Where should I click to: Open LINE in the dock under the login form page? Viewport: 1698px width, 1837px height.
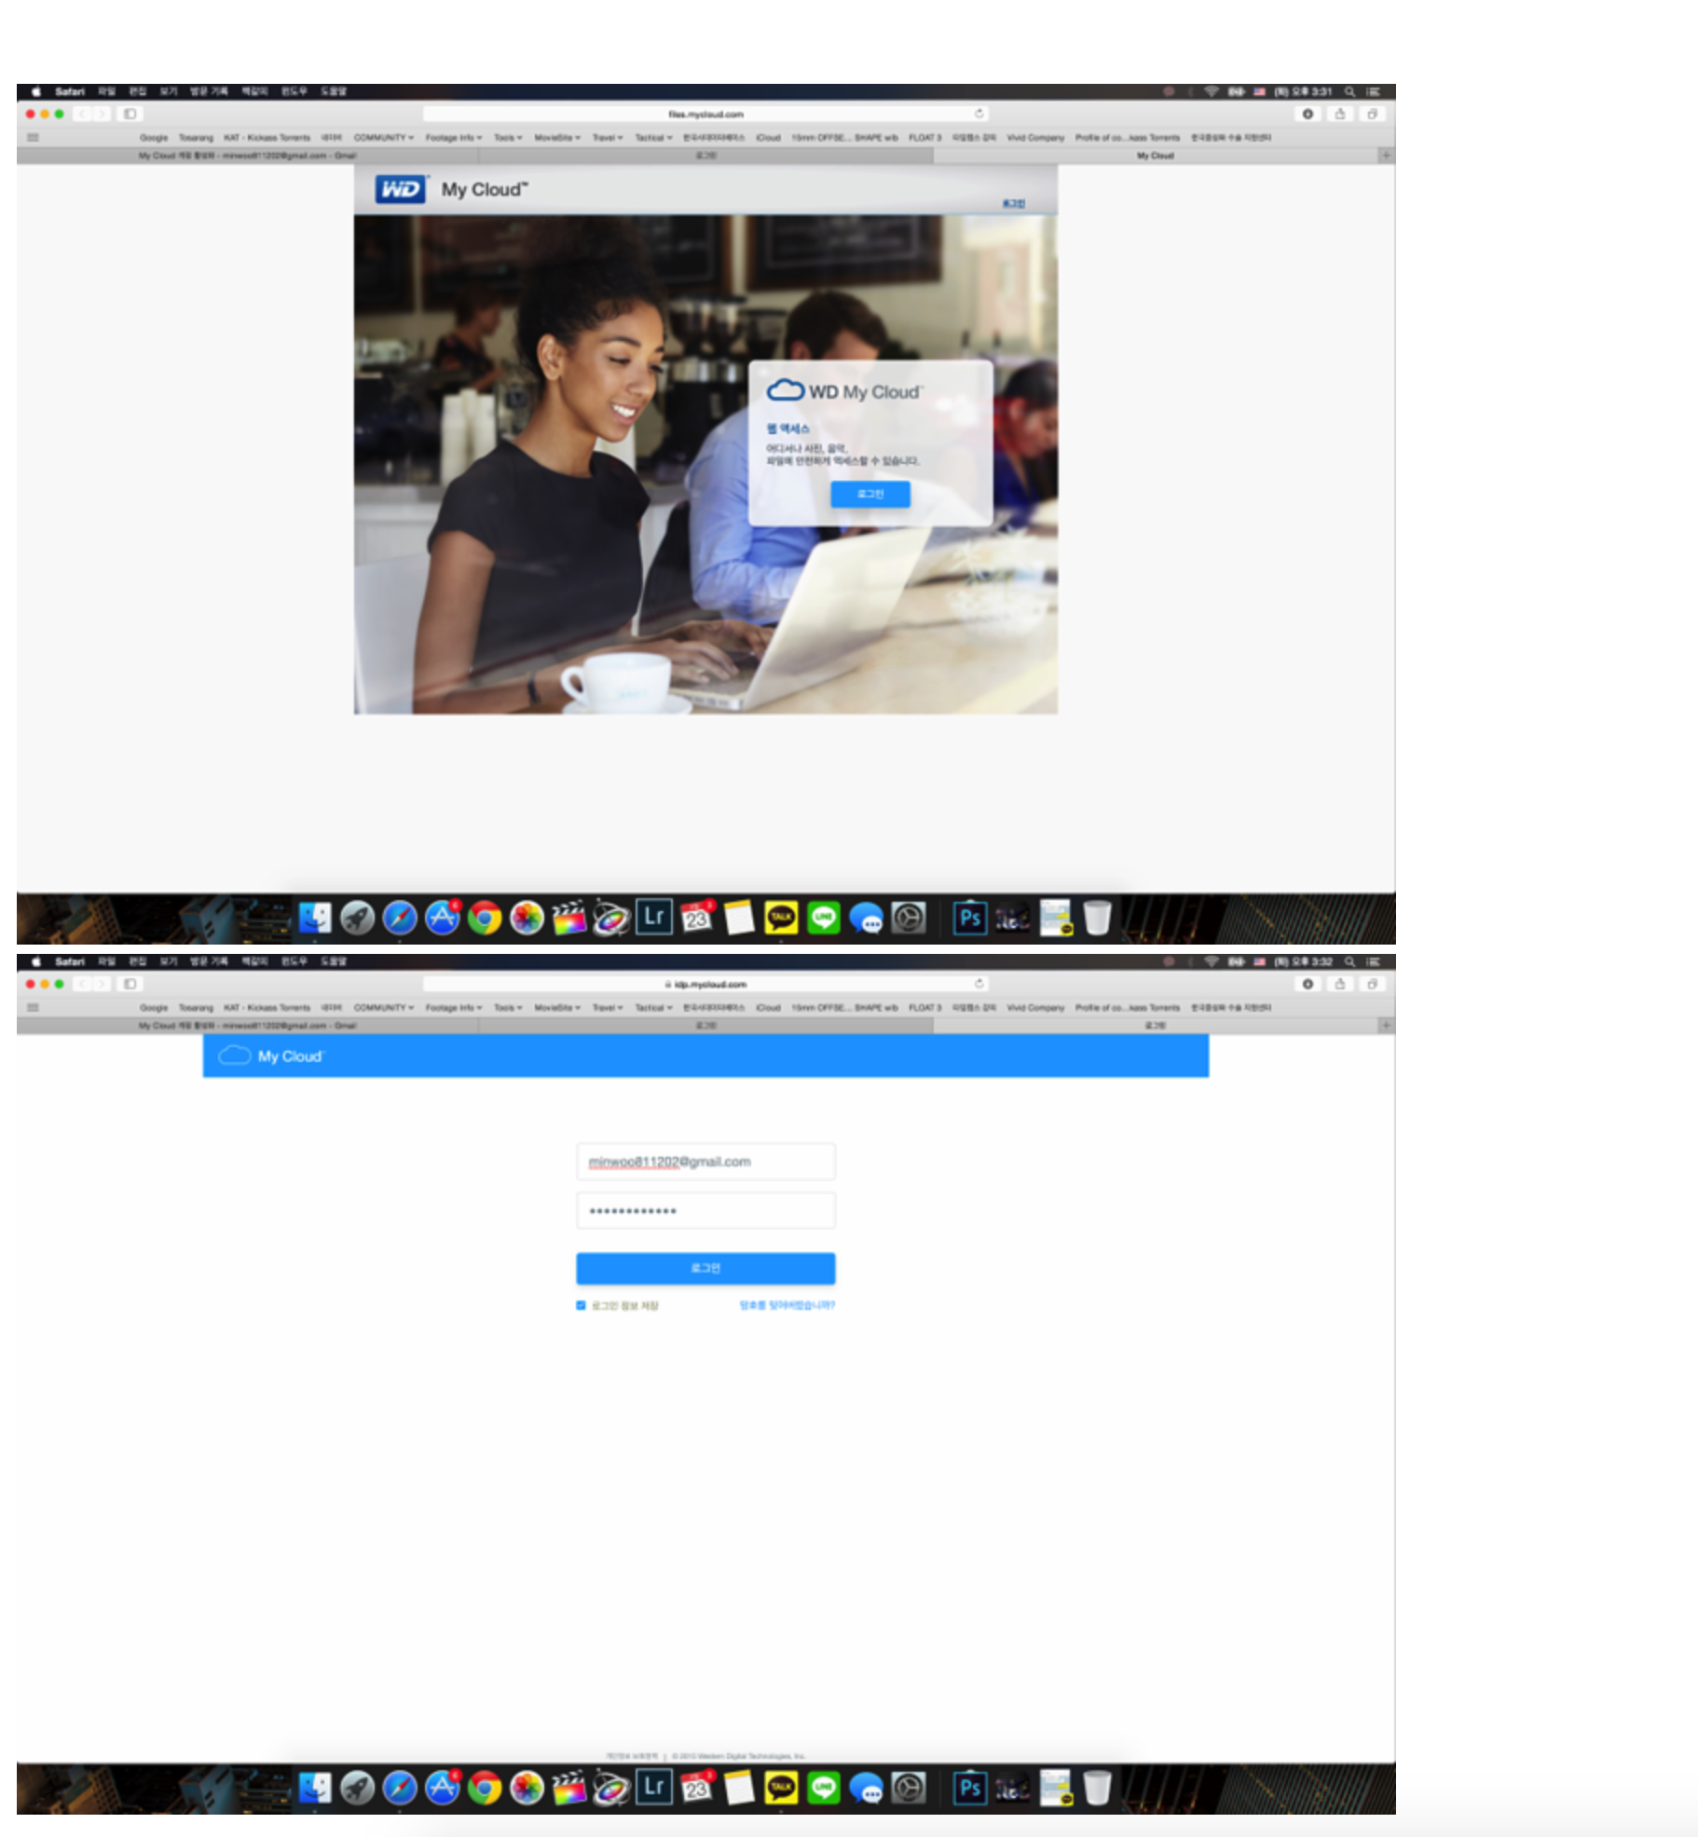click(824, 1788)
